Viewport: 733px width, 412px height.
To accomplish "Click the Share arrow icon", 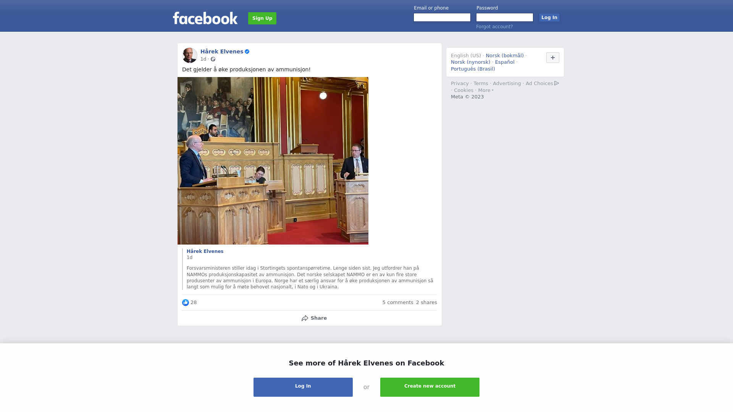I will click(305, 318).
